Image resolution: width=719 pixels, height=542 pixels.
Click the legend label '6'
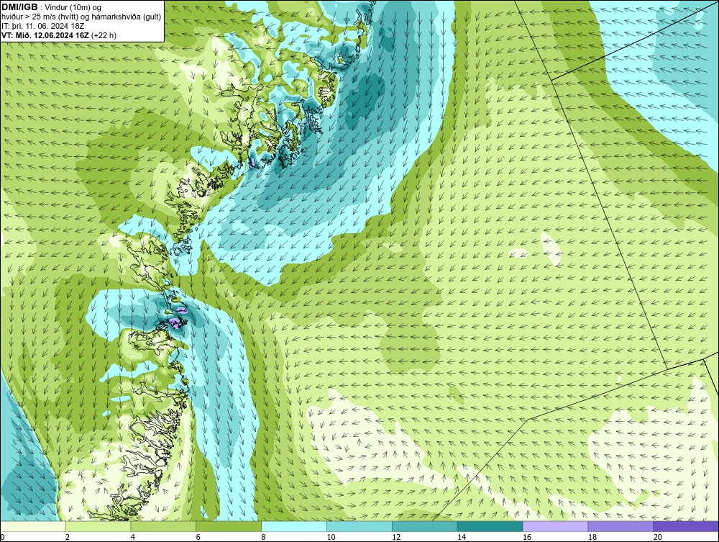tap(198, 537)
